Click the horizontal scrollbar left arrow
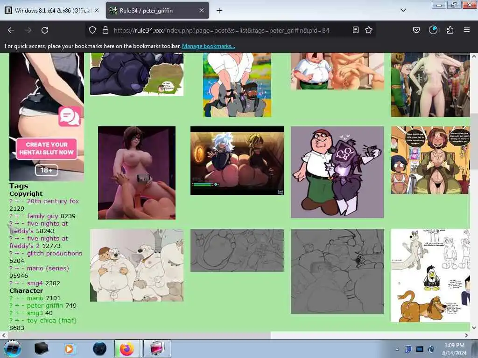Image resolution: width=478 pixels, height=358 pixels. click(x=4, y=335)
